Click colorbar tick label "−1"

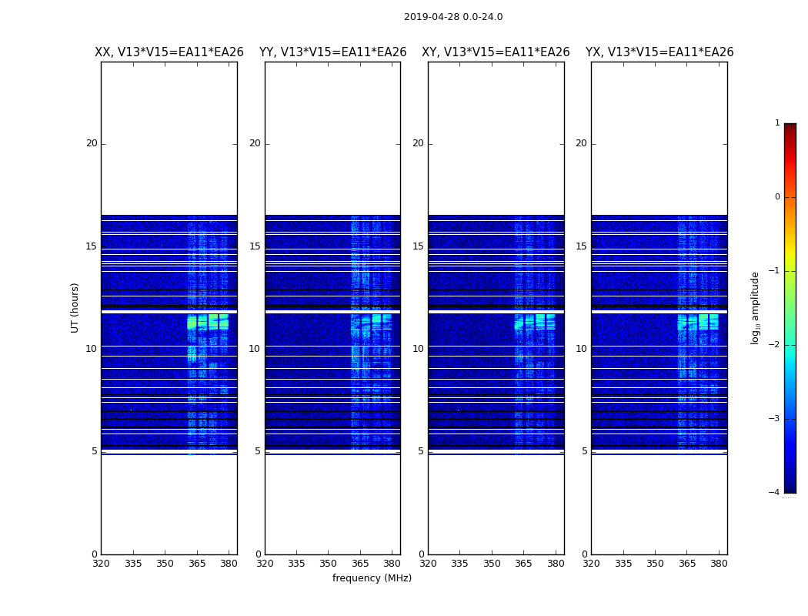(774, 270)
